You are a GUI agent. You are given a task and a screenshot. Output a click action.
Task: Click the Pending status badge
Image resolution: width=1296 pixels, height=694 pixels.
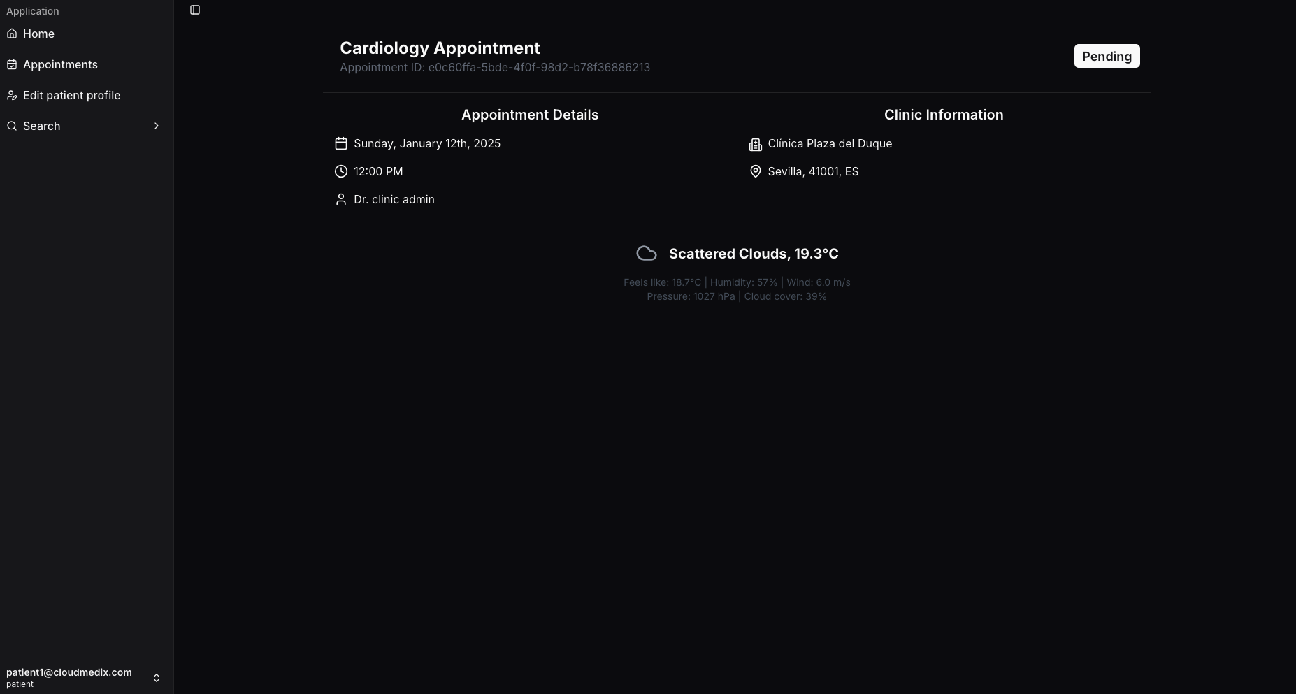click(x=1107, y=56)
